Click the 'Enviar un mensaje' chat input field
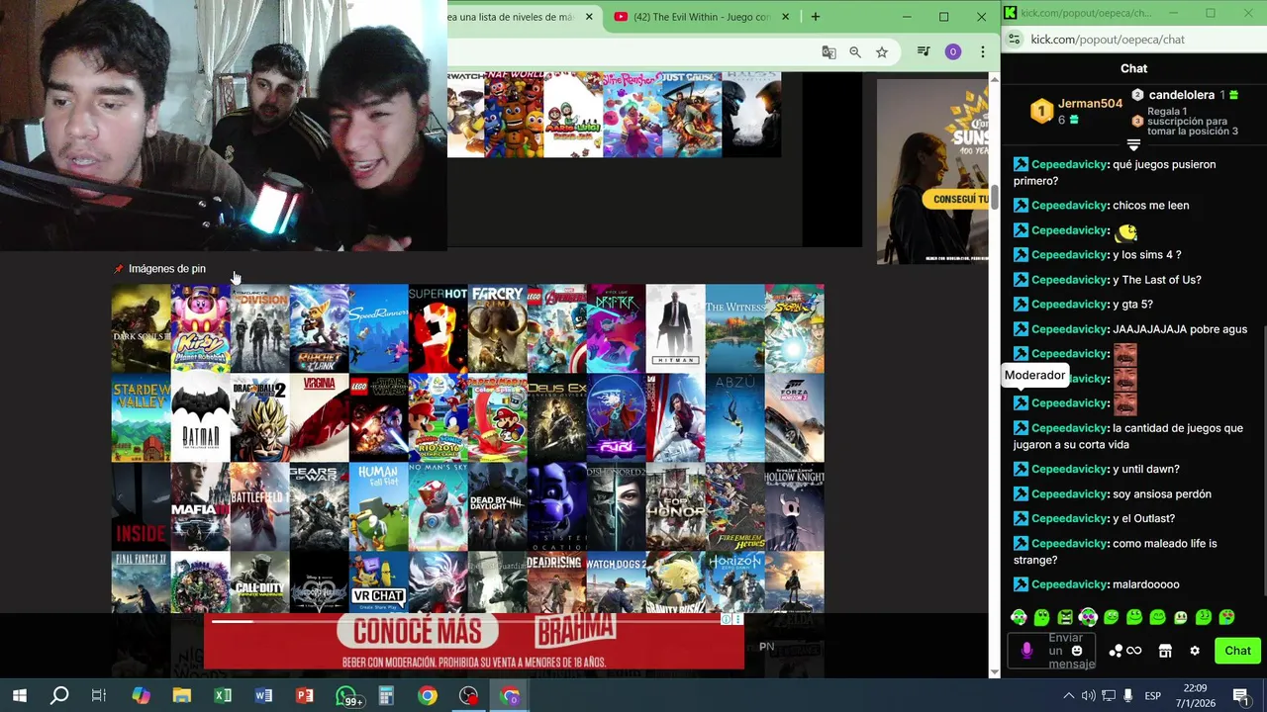Viewport: 1267px width, 712px height. coord(1052,651)
